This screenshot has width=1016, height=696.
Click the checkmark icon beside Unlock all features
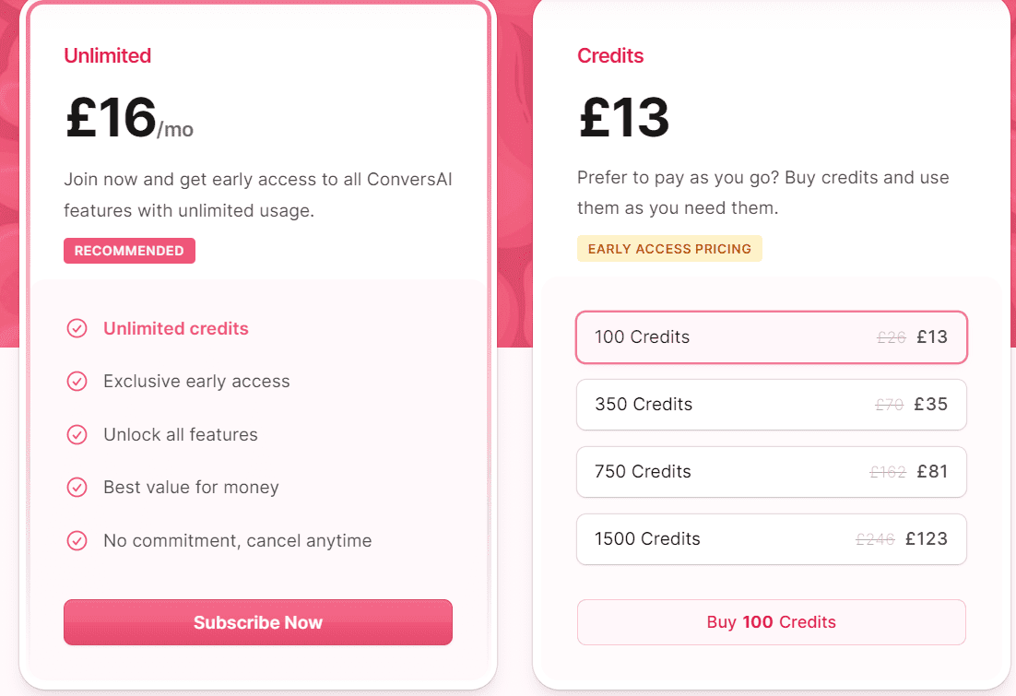point(77,434)
